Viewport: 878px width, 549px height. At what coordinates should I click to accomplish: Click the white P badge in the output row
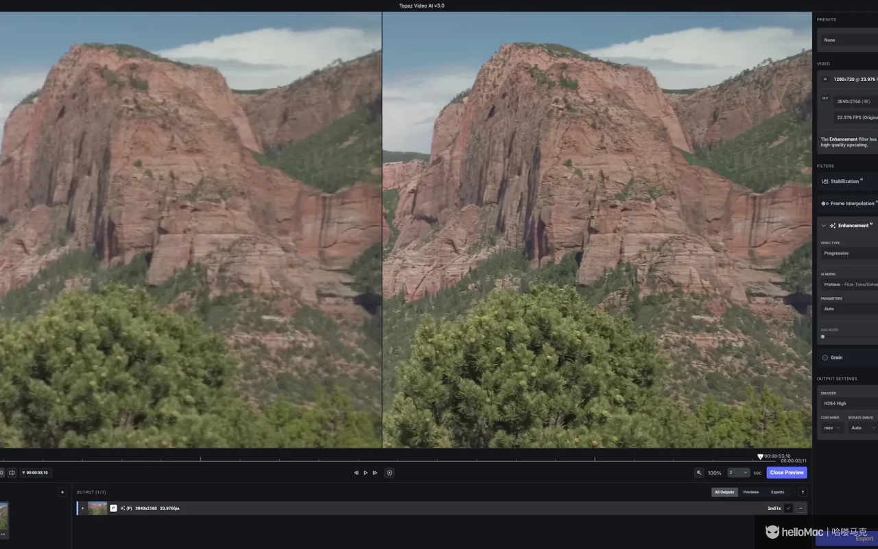coord(114,509)
